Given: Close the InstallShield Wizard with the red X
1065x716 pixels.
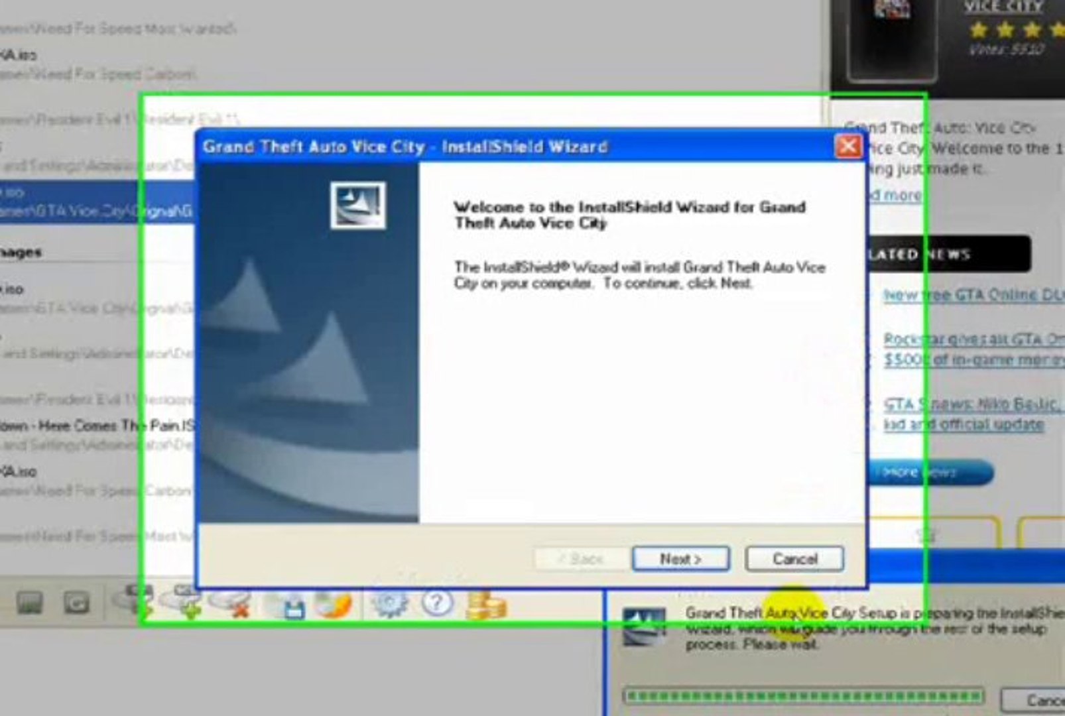Looking at the screenshot, I should pyautogui.click(x=847, y=146).
